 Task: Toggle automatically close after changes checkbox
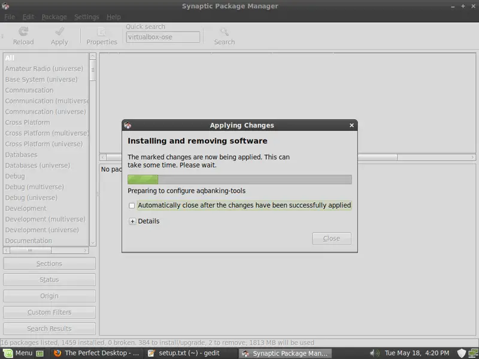coord(132,205)
